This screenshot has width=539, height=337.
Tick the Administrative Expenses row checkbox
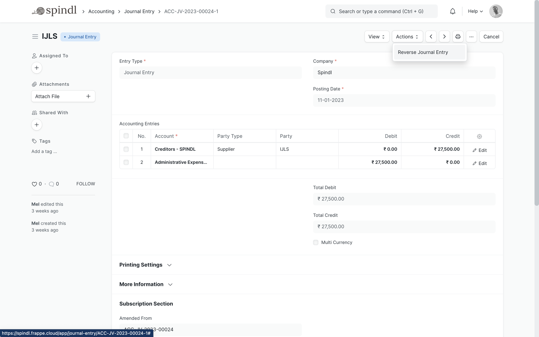tap(126, 162)
